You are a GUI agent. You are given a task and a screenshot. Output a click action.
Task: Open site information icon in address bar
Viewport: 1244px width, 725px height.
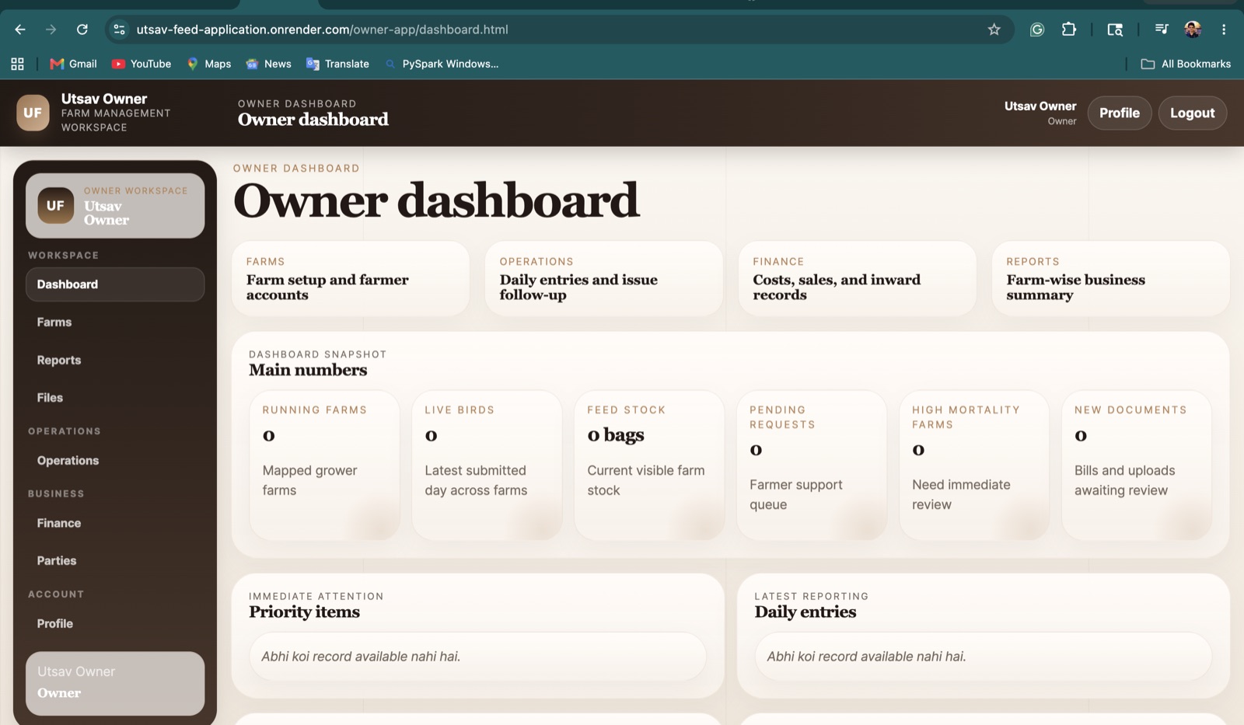(119, 30)
